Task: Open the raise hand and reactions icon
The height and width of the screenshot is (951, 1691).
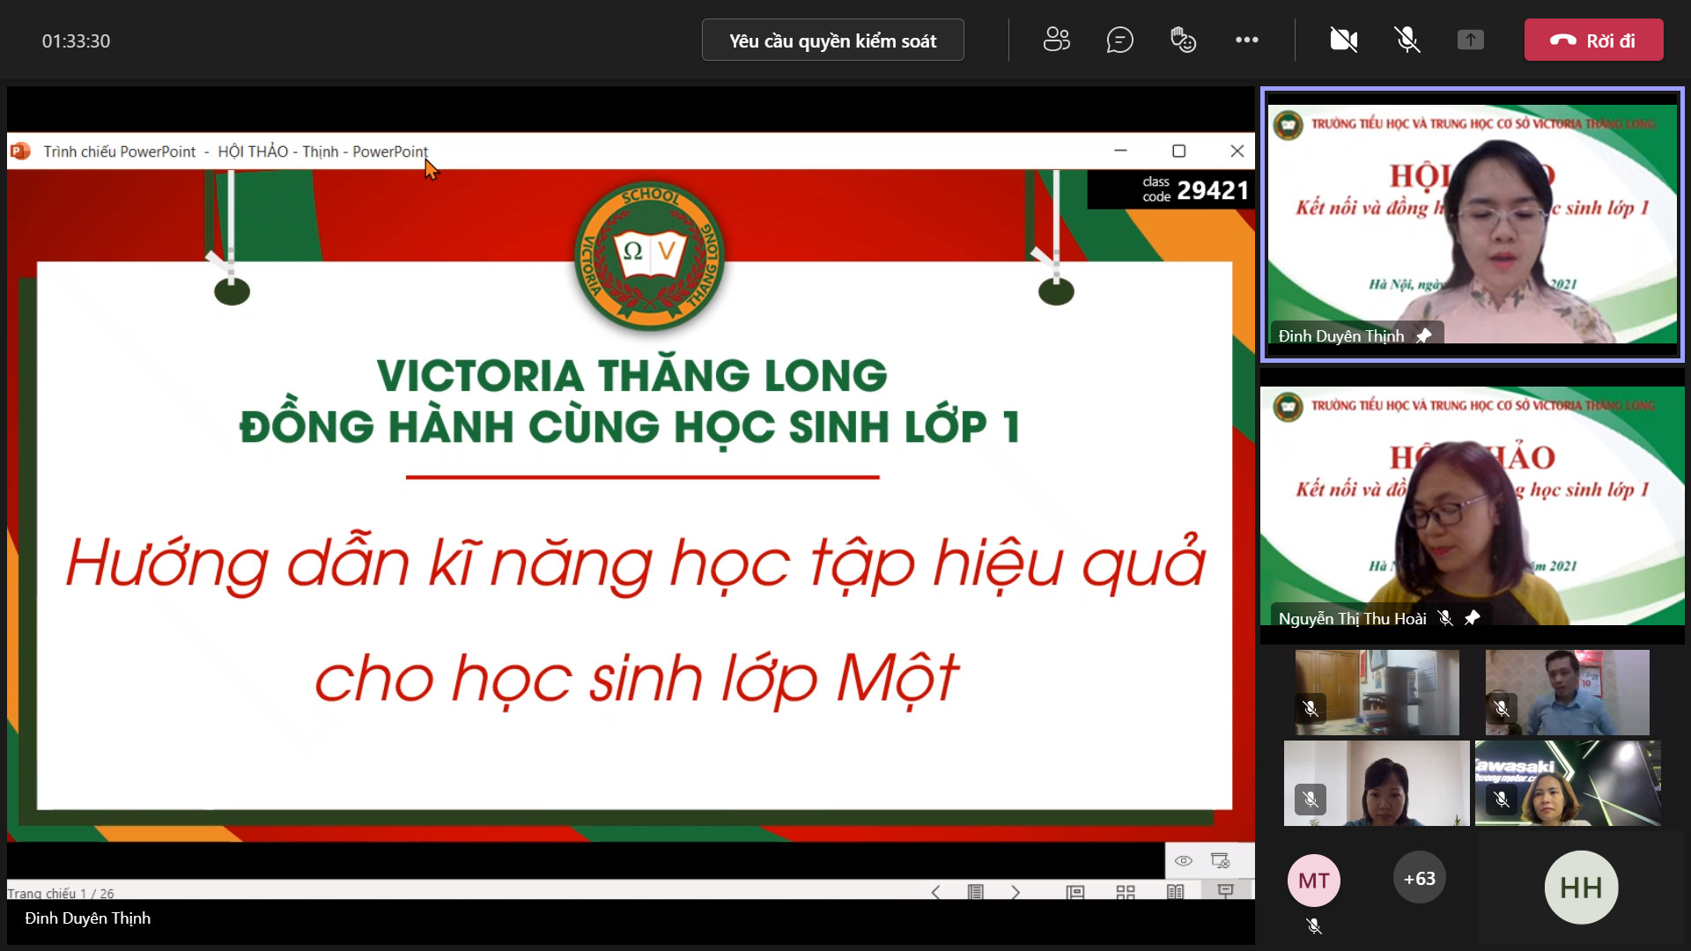Action: pyautogui.click(x=1183, y=40)
